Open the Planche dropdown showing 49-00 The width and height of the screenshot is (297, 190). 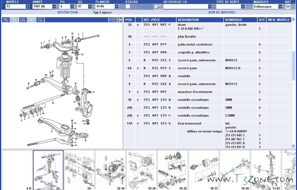pos(120,7)
